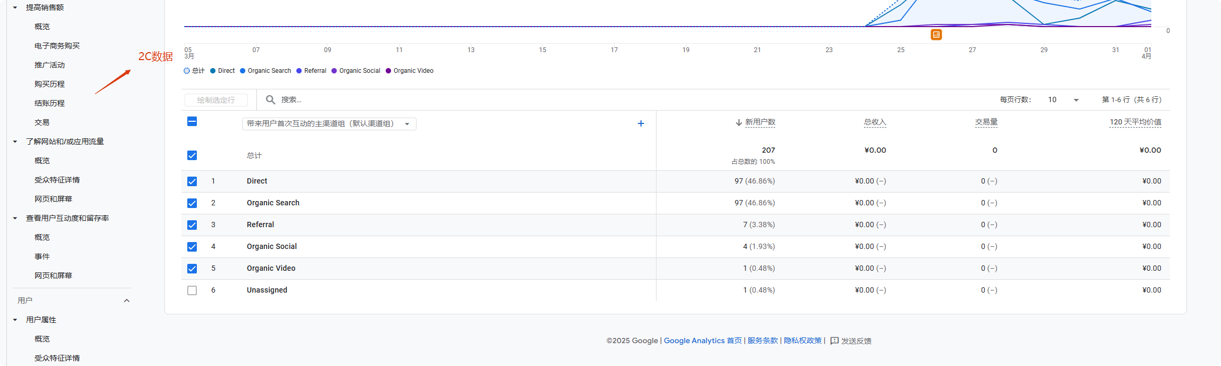Click the Organic Search legend color dot
The width and height of the screenshot is (1221, 366).
(243, 71)
